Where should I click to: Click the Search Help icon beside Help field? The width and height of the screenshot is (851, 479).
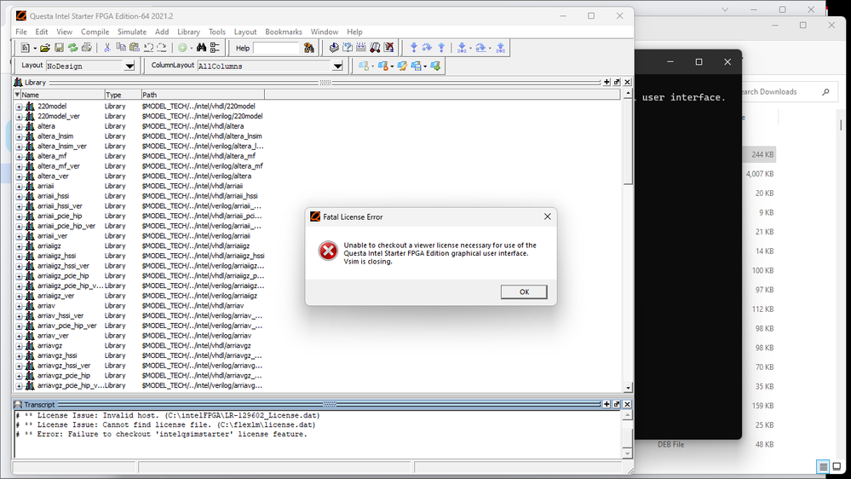pyautogui.click(x=309, y=48)
